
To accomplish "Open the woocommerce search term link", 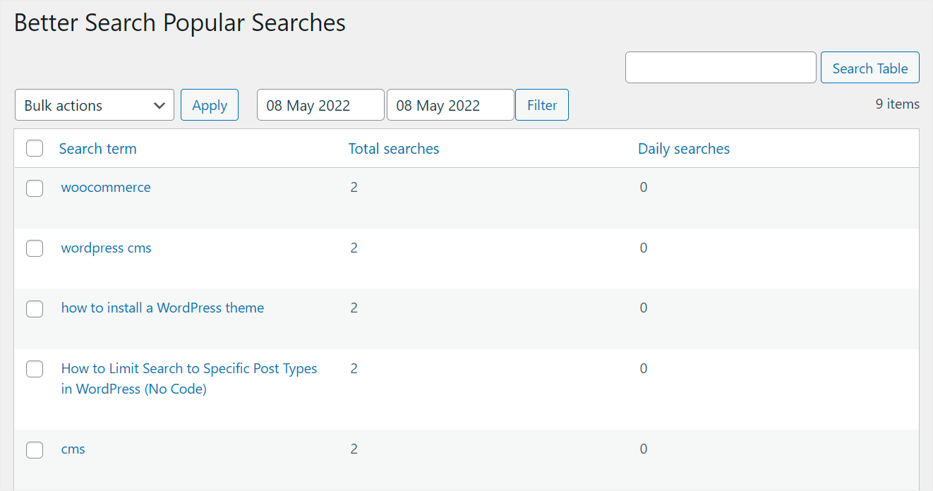I will pos(106,187).
